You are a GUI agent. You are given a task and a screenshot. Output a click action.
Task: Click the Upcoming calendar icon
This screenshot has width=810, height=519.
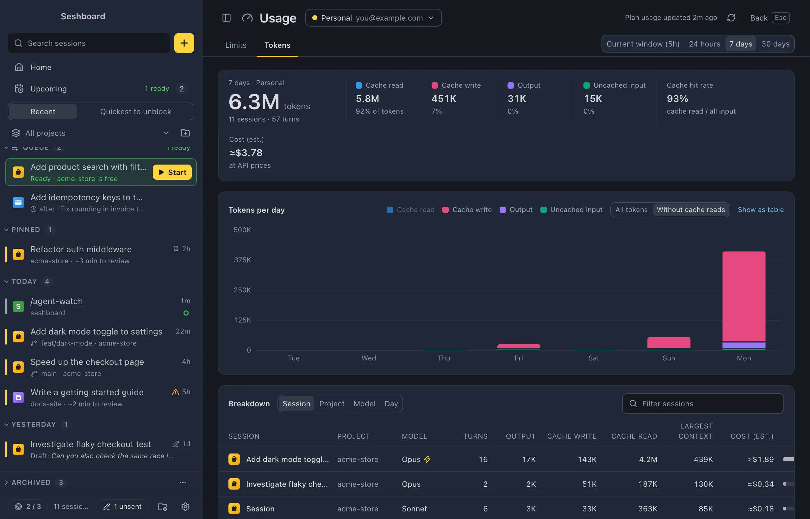19,89
